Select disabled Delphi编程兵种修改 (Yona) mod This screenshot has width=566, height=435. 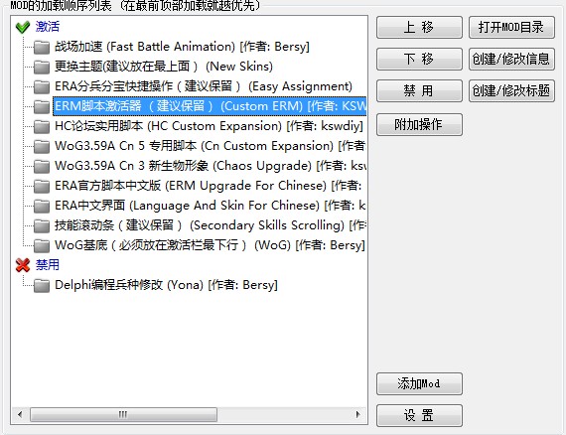[x=166, y=285]
